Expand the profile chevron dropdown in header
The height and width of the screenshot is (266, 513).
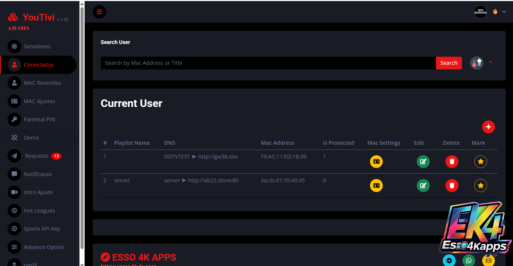point(504,12)
